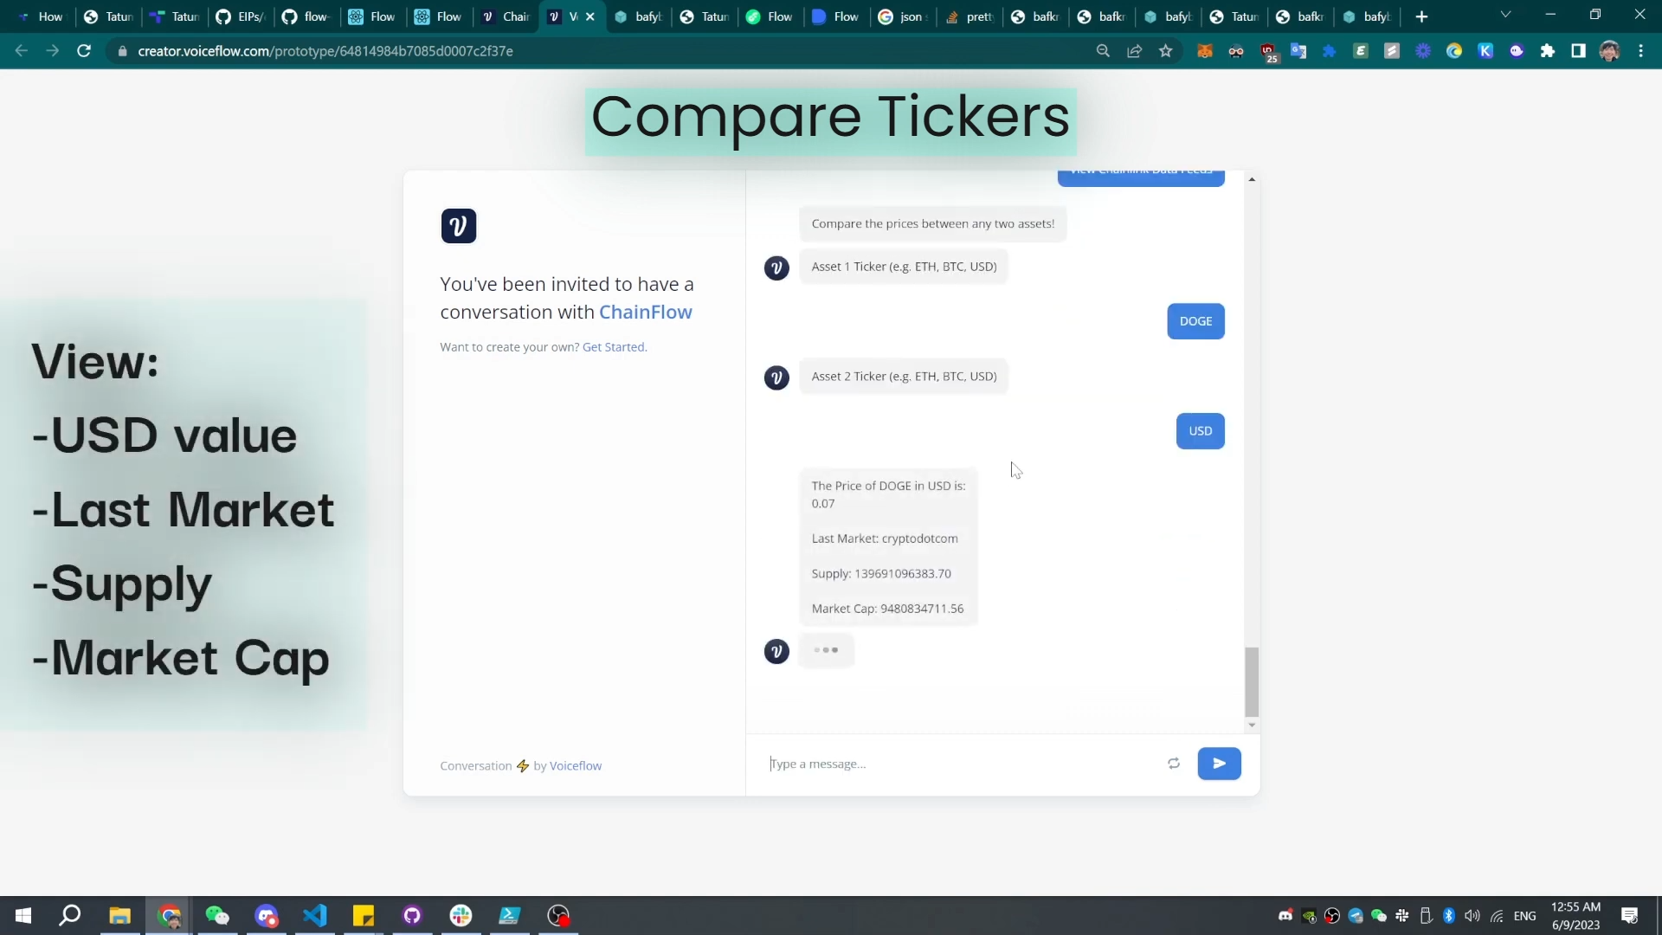Open the Chrome three-dot menu
This screenshot has height=935, width=1662.
pyautogui.click(x=1640, y=51)
